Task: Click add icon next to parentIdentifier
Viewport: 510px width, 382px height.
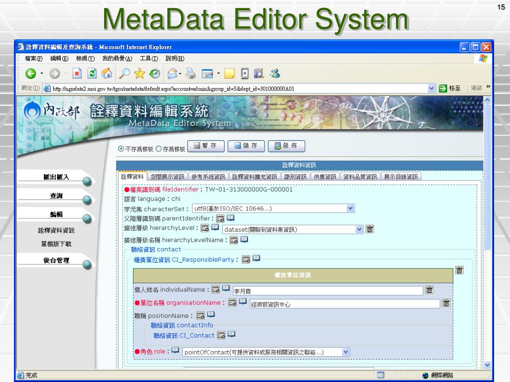Action: pos(221,219)
